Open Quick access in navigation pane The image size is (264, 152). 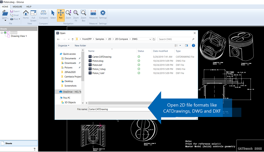pos(69,54)
